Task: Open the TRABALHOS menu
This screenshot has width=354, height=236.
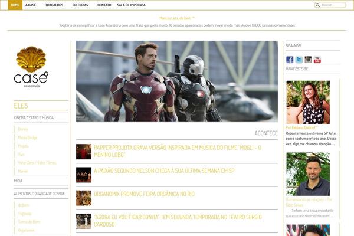Action: [x=54, y=5]
